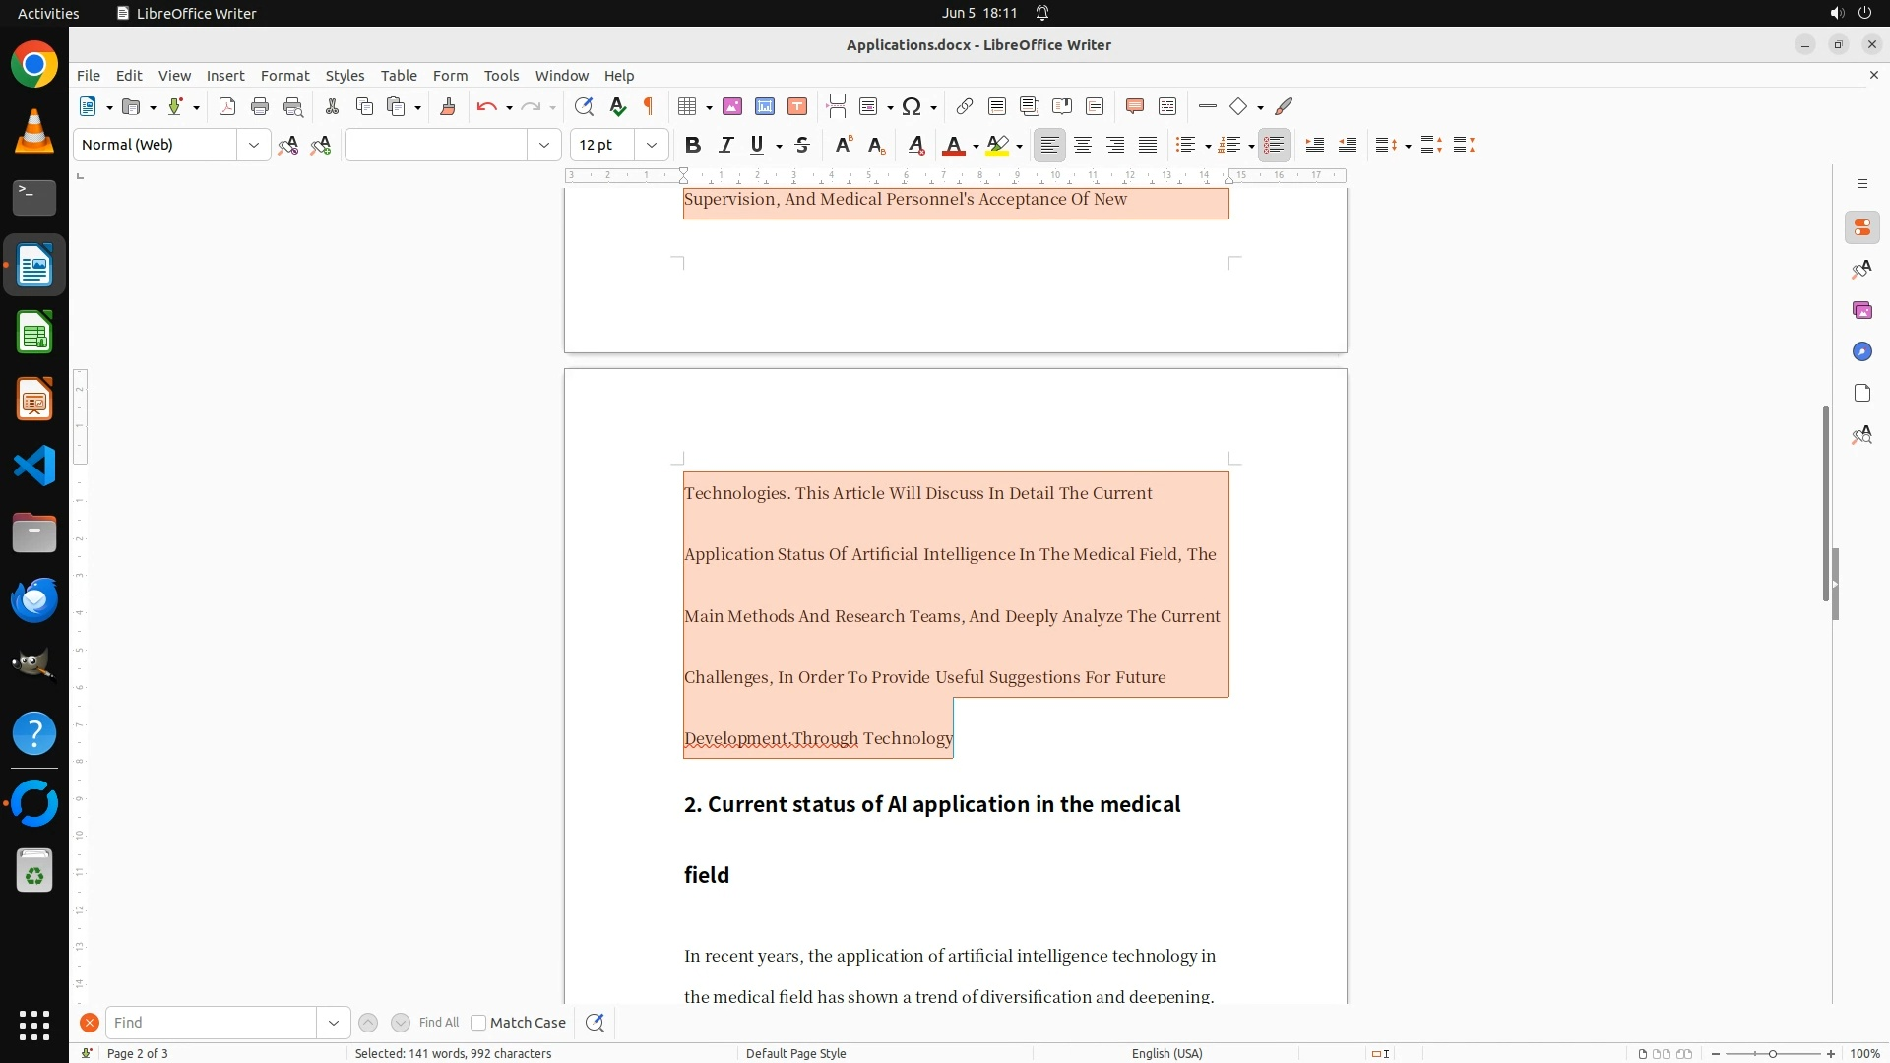The image size is (1890, 1063).
Task: Expand the paragraph style Normal (Web) dropdown
Action: 253,145
